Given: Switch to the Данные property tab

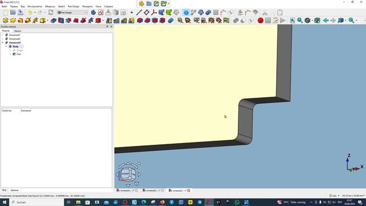Looking at the screenshot, I should coord(14,191).
